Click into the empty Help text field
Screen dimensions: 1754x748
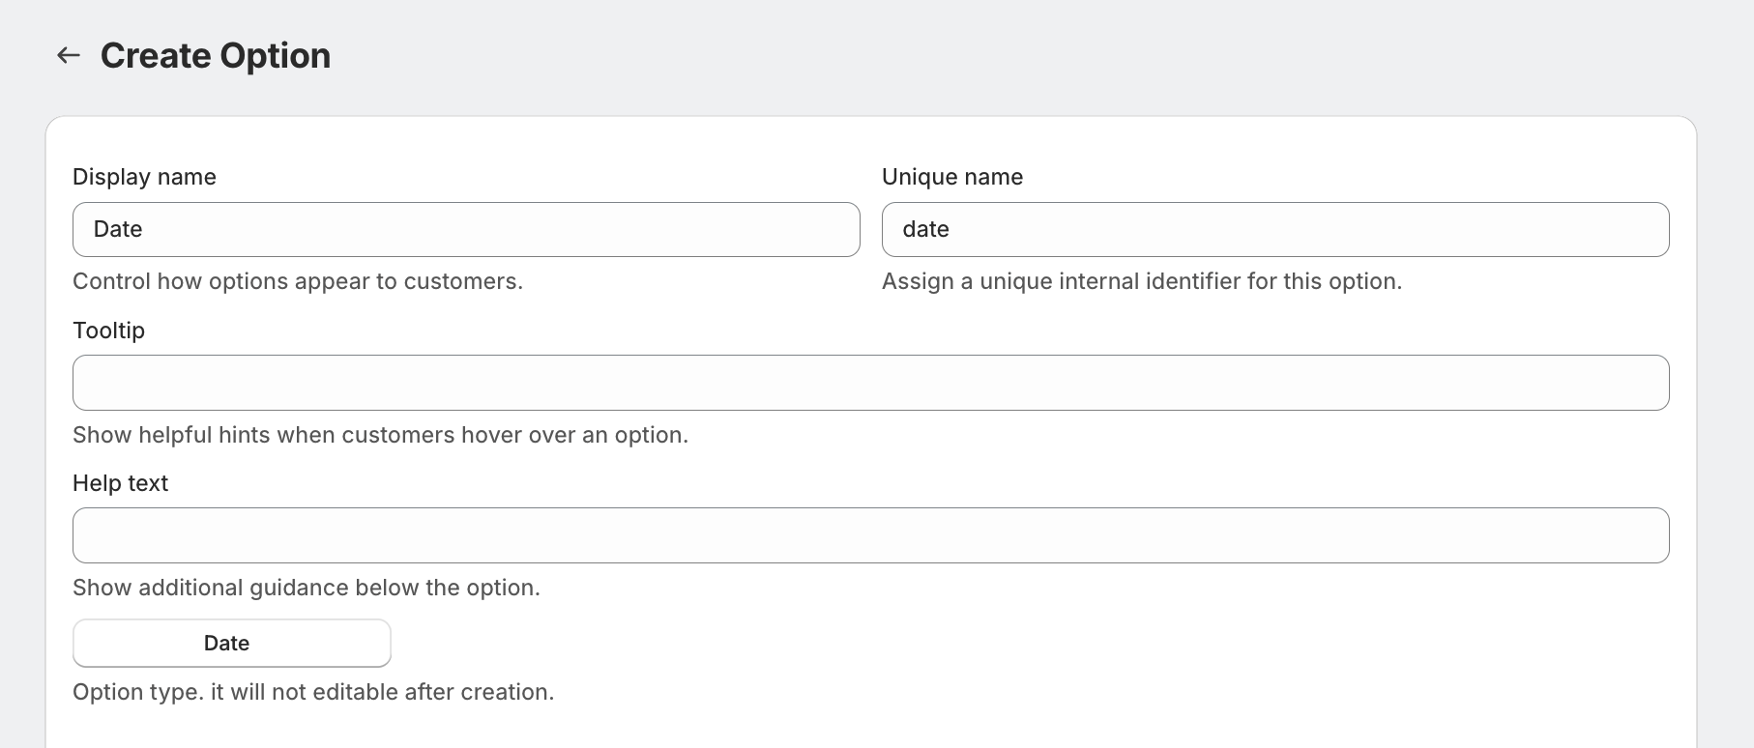(x=870, y=535)
